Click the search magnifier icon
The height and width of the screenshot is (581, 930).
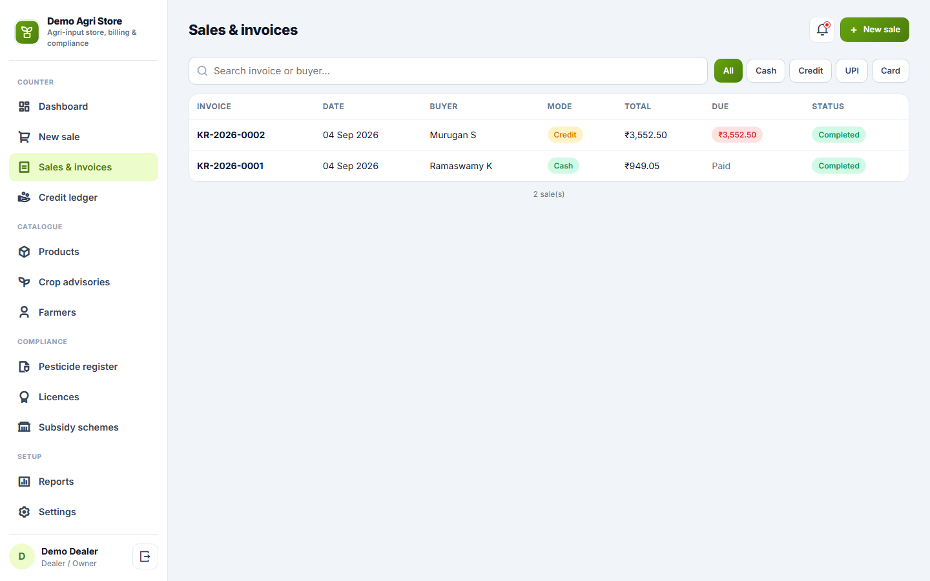(202, 71)
